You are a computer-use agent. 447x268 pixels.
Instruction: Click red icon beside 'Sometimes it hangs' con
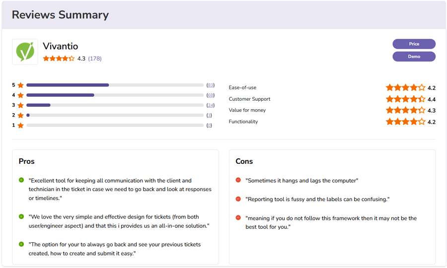238,180
